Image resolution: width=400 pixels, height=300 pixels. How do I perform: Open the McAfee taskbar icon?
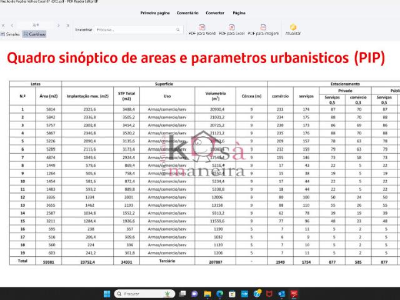(x=269, y=294)
